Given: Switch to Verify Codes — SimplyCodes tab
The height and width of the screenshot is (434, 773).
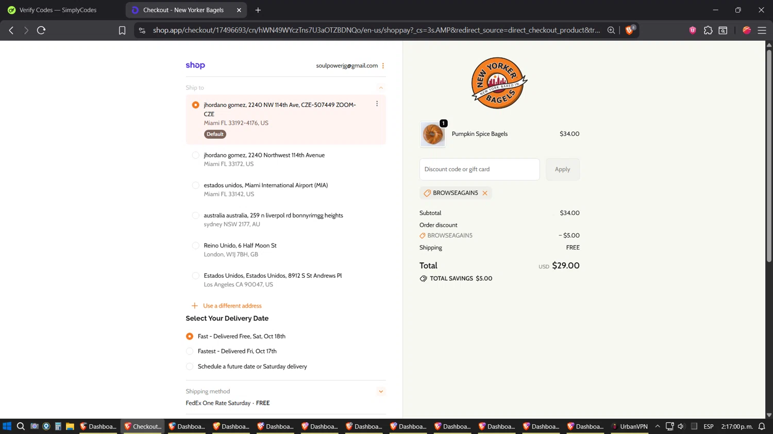Looking at the screenshot, I should coord(57,10).
